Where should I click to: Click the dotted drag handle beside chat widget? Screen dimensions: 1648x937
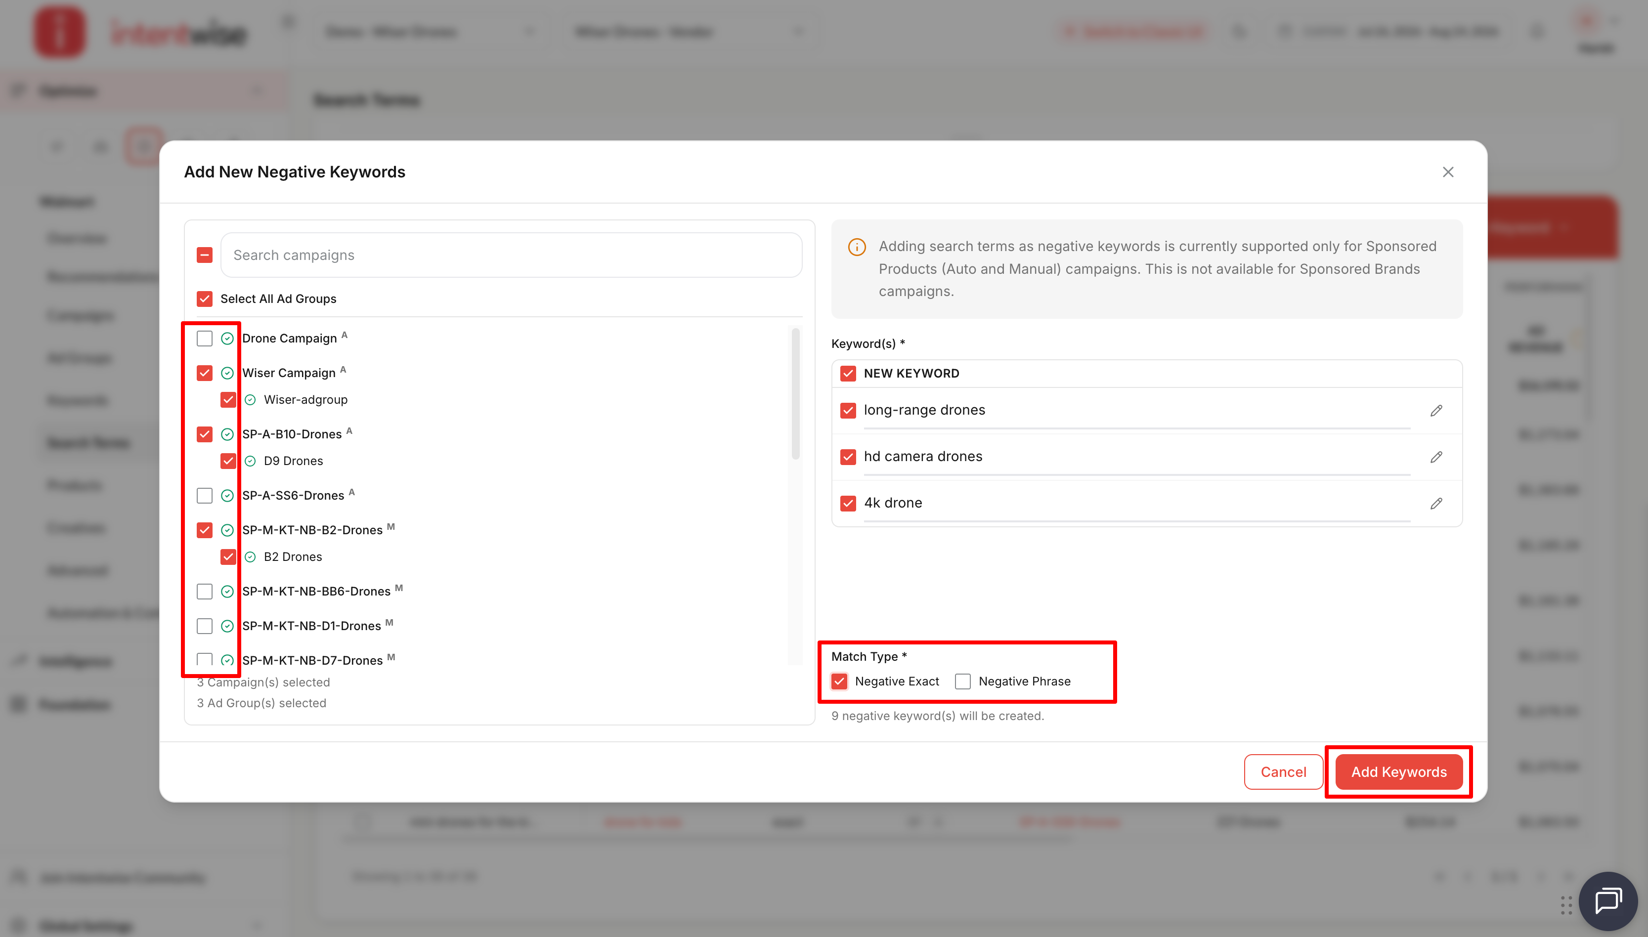pos(1566,905)
